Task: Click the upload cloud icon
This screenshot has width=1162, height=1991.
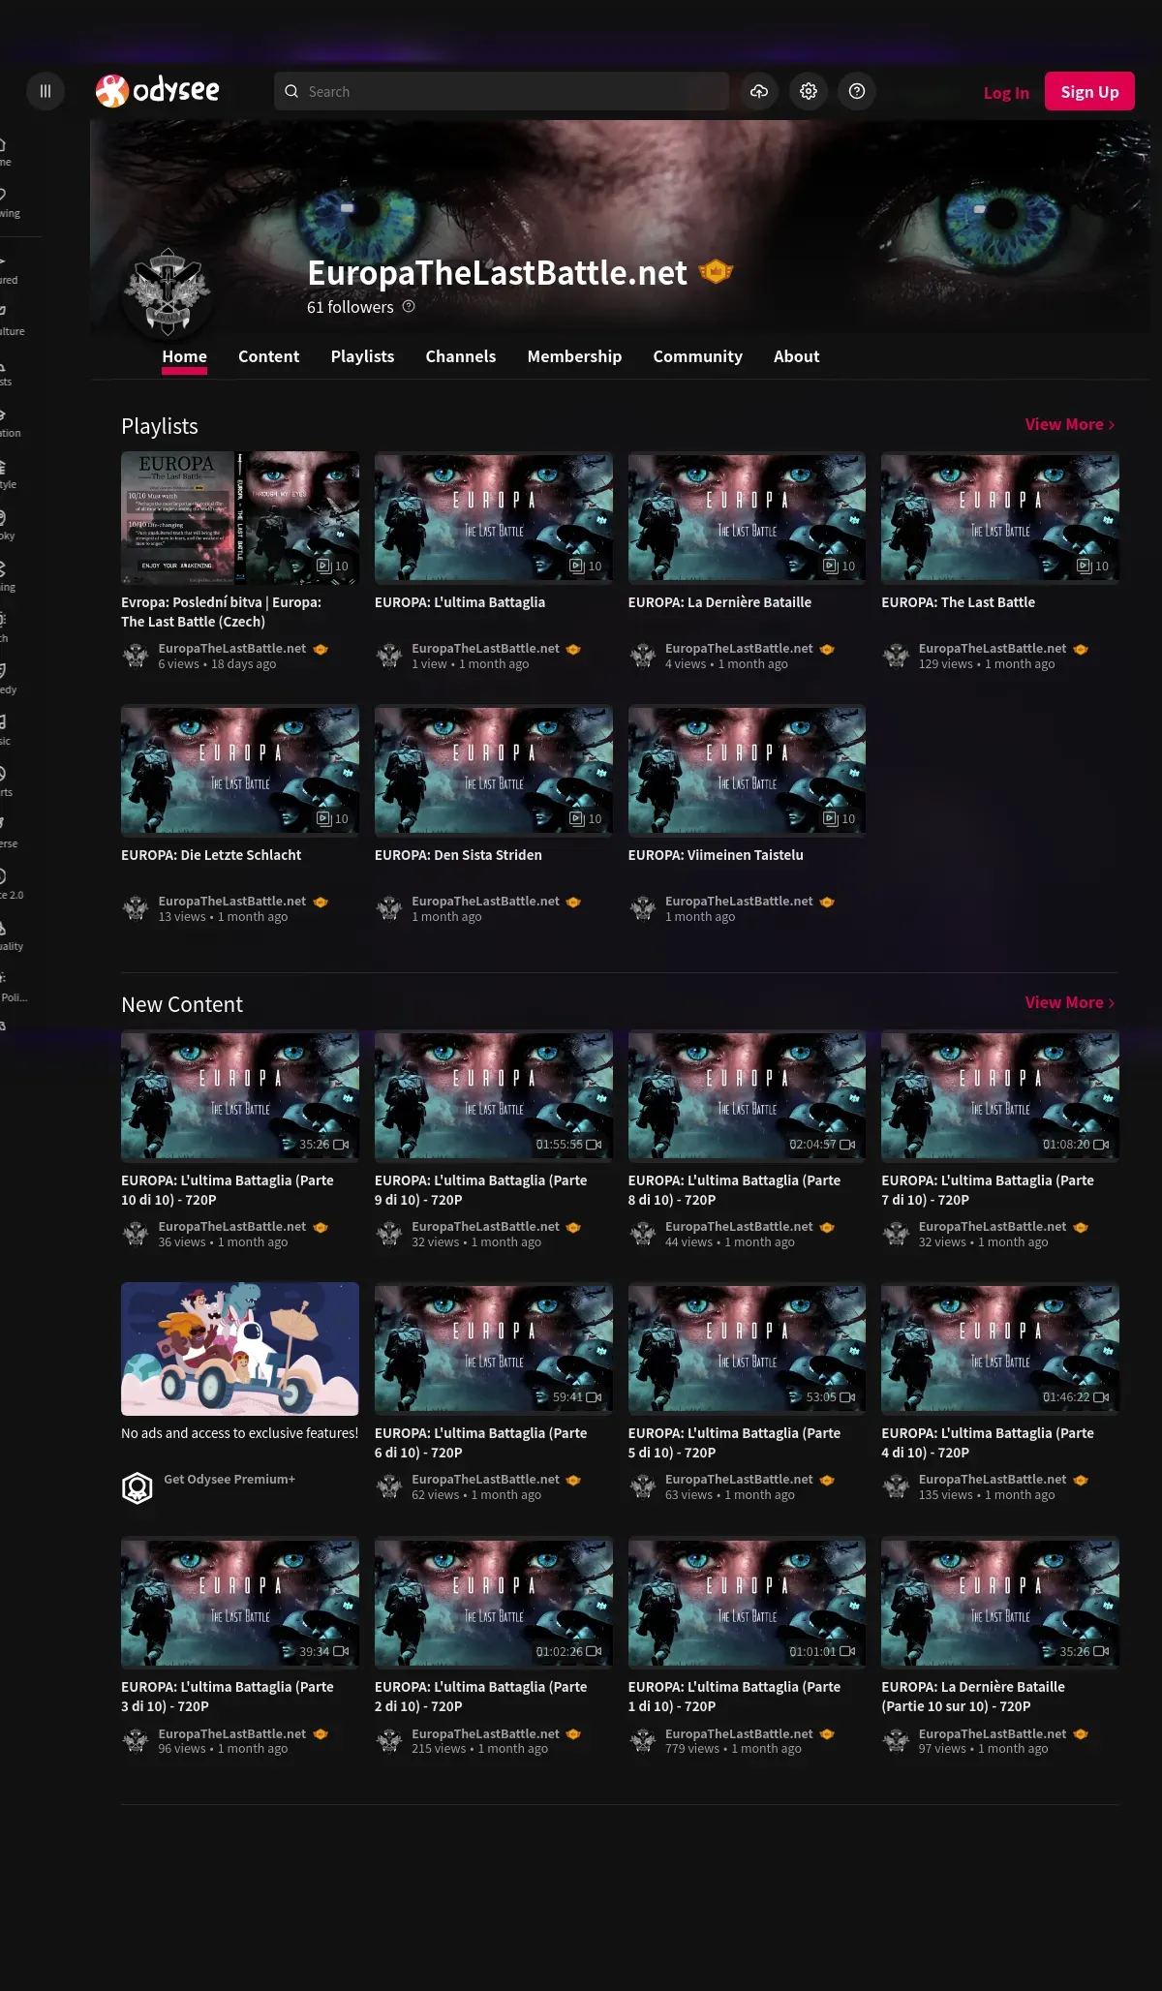Action: point(759,91)
